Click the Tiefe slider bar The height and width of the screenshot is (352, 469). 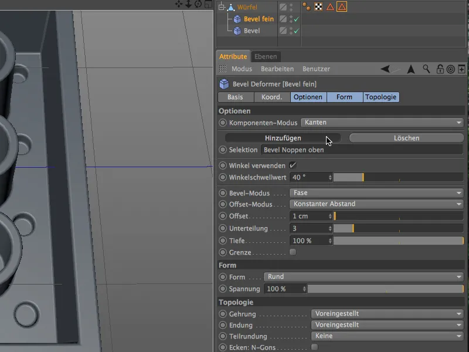click(398, 241)
